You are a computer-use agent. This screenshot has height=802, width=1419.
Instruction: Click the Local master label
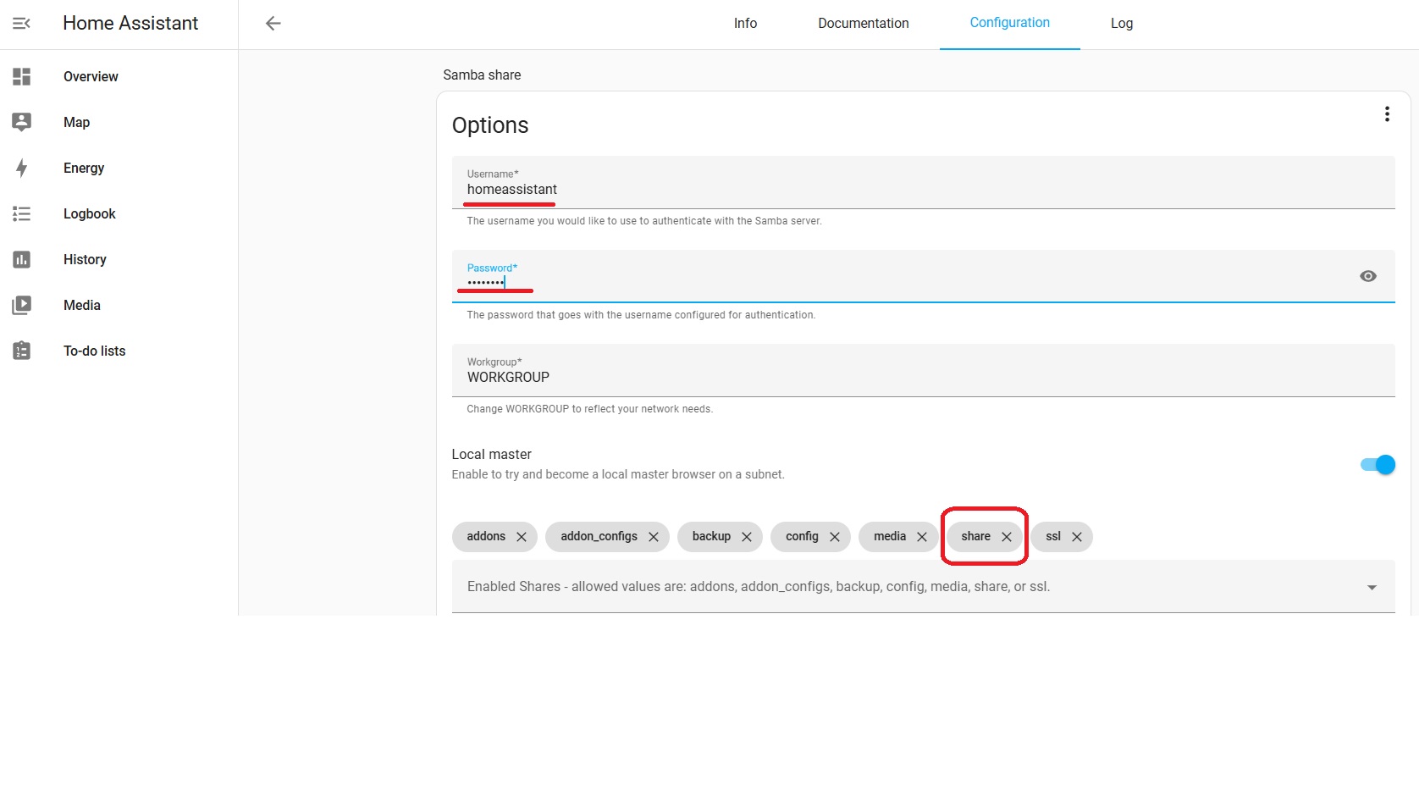tap(491, 454)
